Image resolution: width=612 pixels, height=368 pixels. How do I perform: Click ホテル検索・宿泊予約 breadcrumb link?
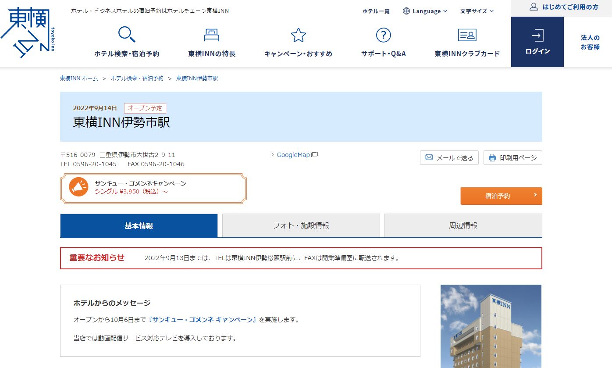tap(137, 78)
